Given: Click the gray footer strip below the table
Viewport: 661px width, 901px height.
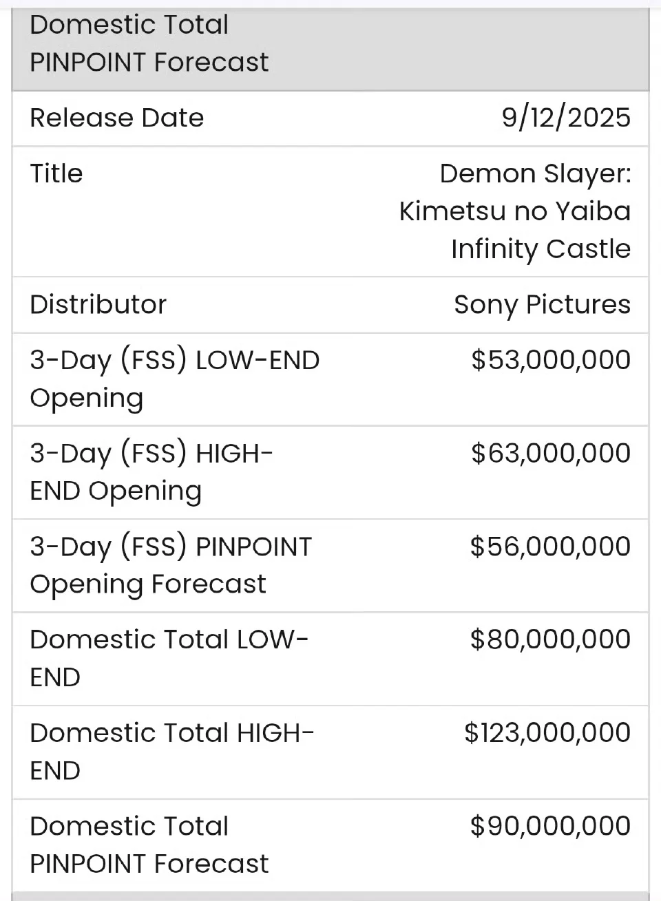Looking at the screenshot, I should pyautogui.click(x=330, y=896).
